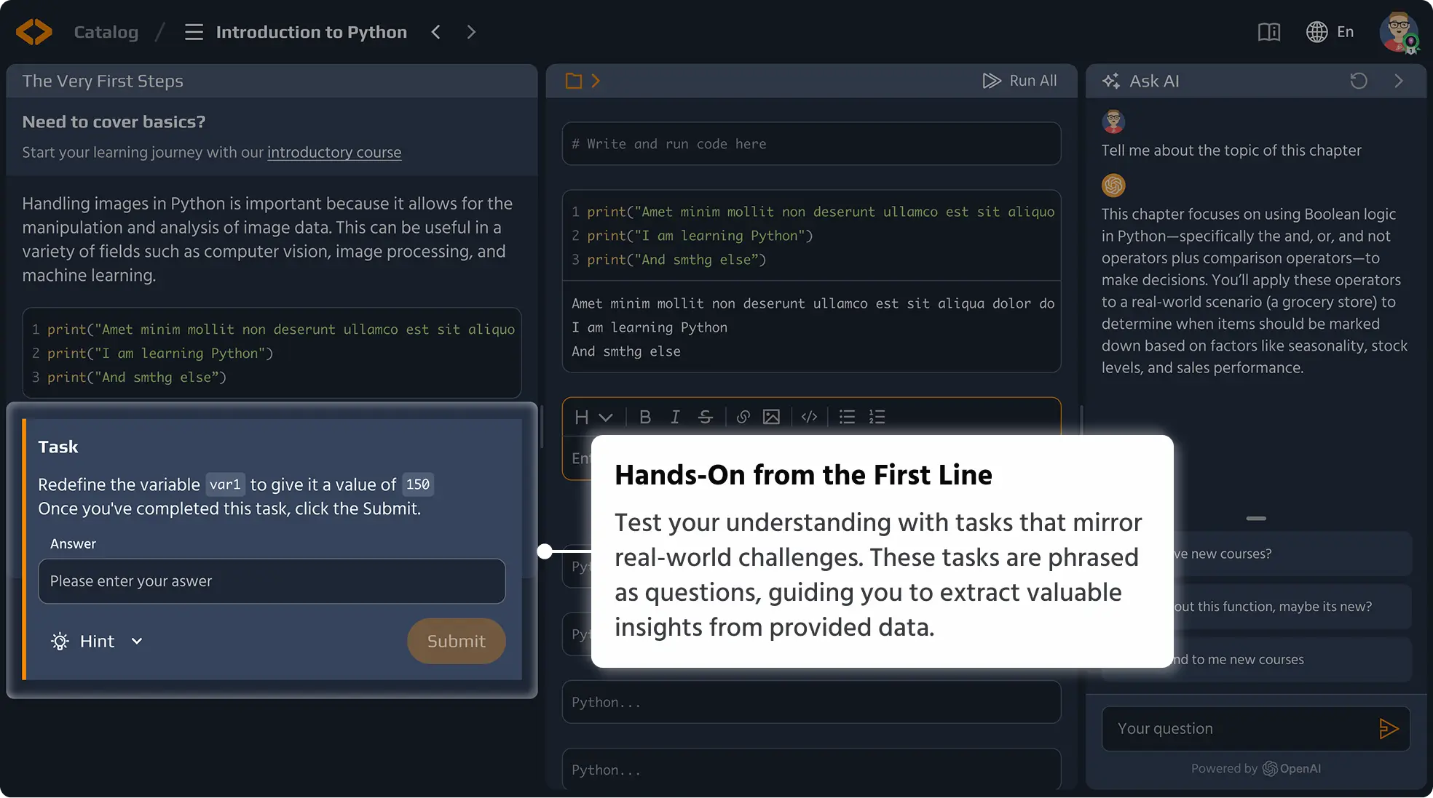
Task: Toggle bold formatting in text toolbar
Action: pyautogui.click(x=644, y=417)
